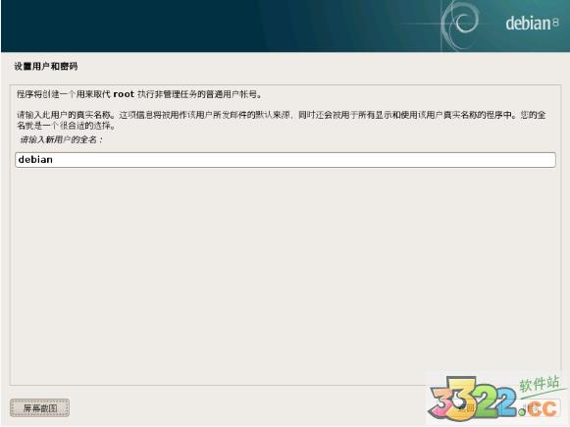Click the partially hidden 返回 back button under watermark
This screenshot has height=427, width=570.
point(469,408)
